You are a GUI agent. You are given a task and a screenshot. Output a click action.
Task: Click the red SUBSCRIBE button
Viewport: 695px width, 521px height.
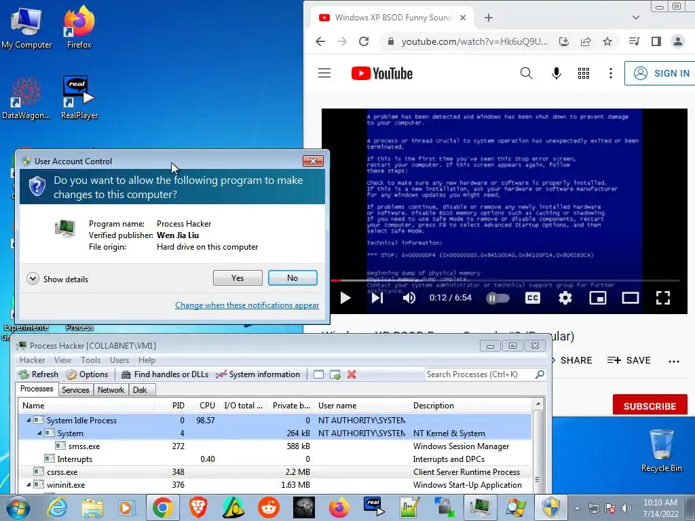[x=650, y=406]
